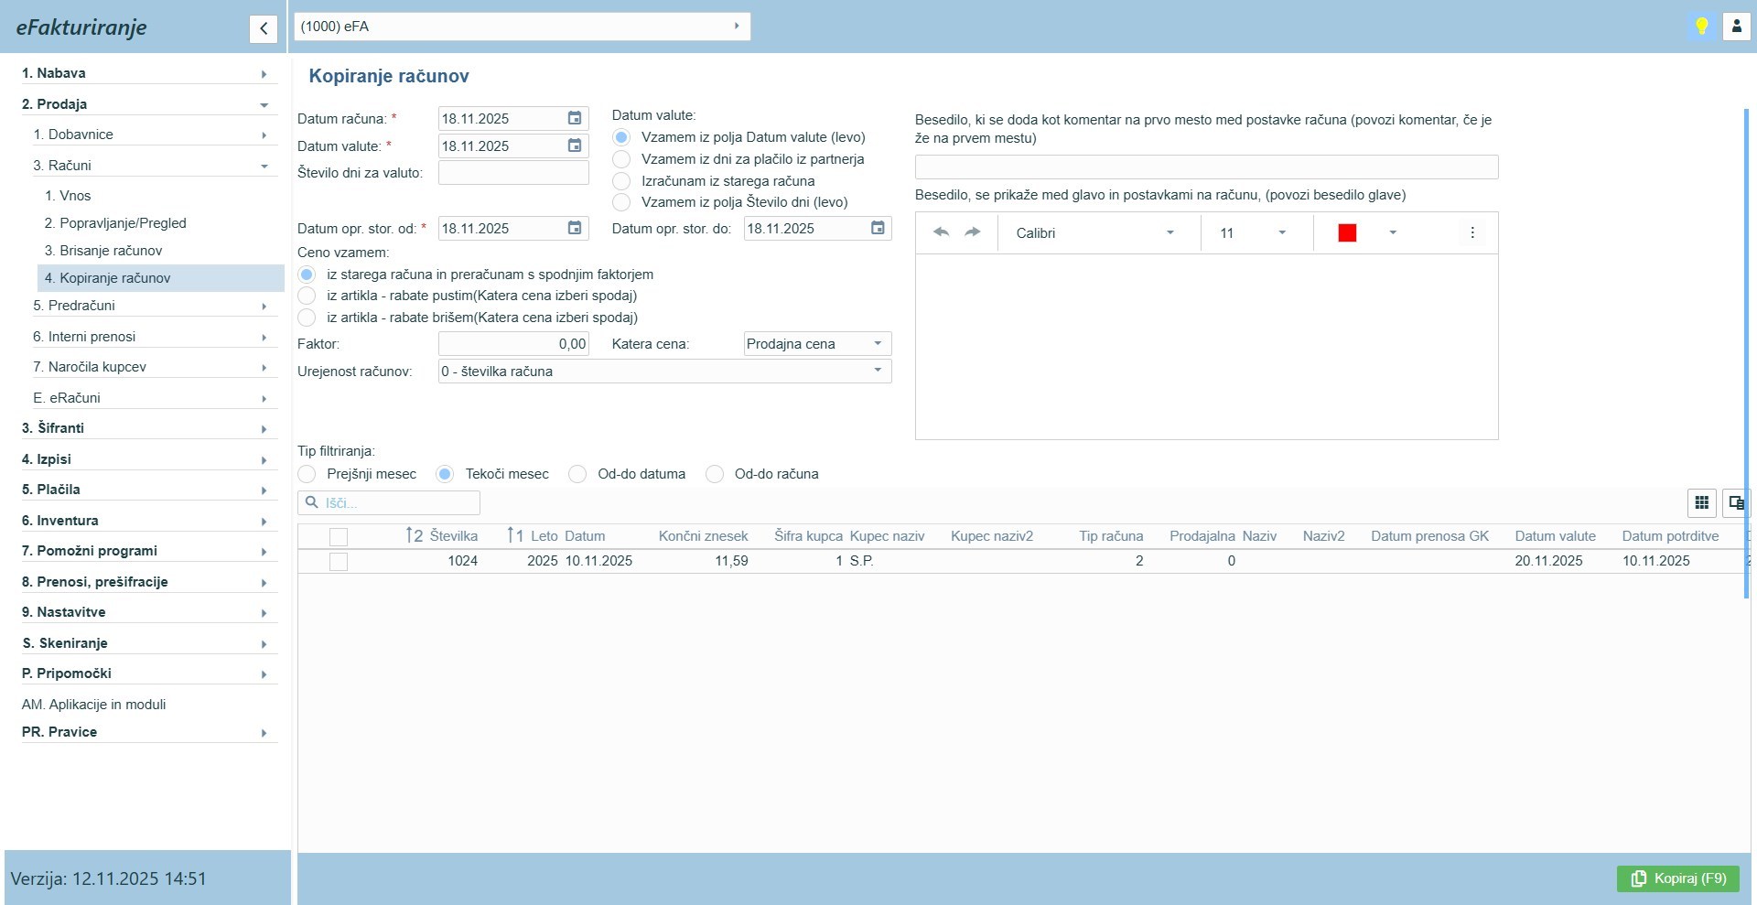This screenshot has height=905, width=1757.
Task: Open calendar picker for Datum računa
Action: tap(575, 118)
